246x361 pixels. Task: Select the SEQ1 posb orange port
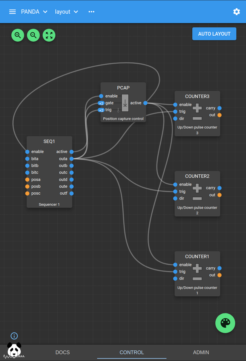click(x=27, y=186)
